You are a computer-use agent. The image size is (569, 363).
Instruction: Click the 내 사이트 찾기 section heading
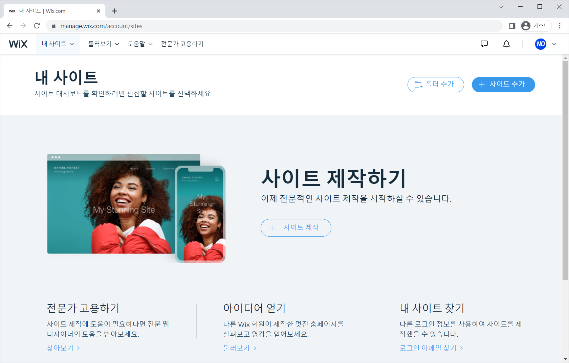432,308
